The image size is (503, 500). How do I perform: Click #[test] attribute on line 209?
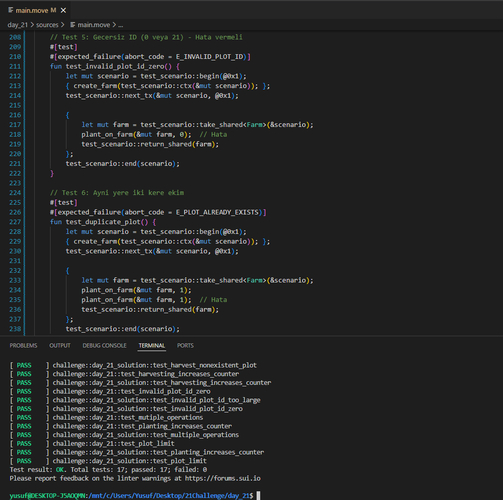(x=63, y=47)
